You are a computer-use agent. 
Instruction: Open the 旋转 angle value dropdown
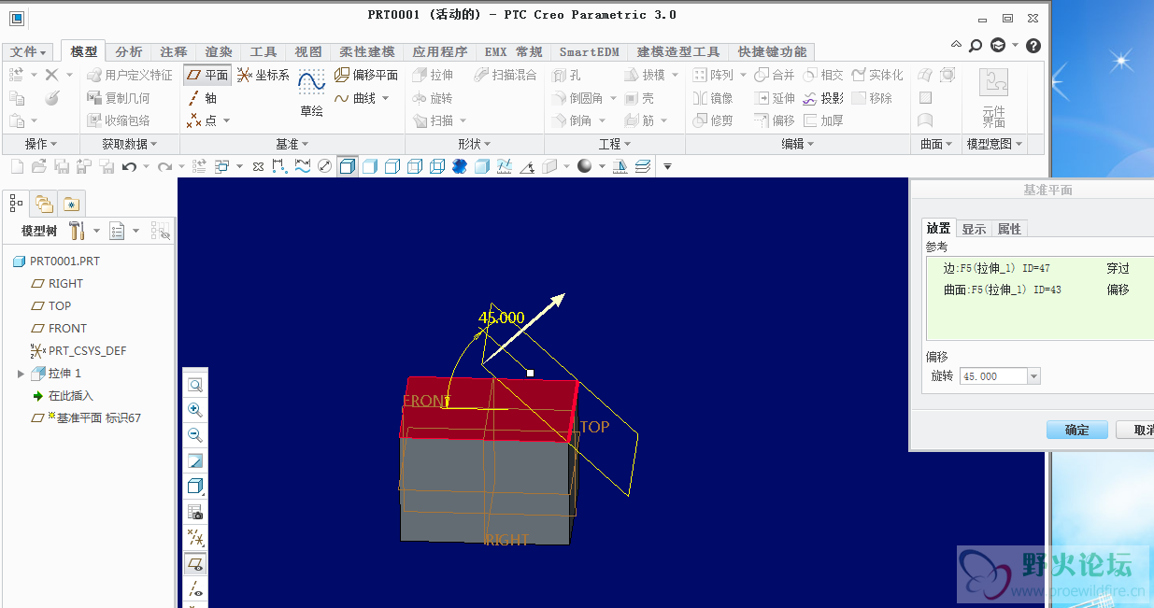click(x=1033, y=376)
